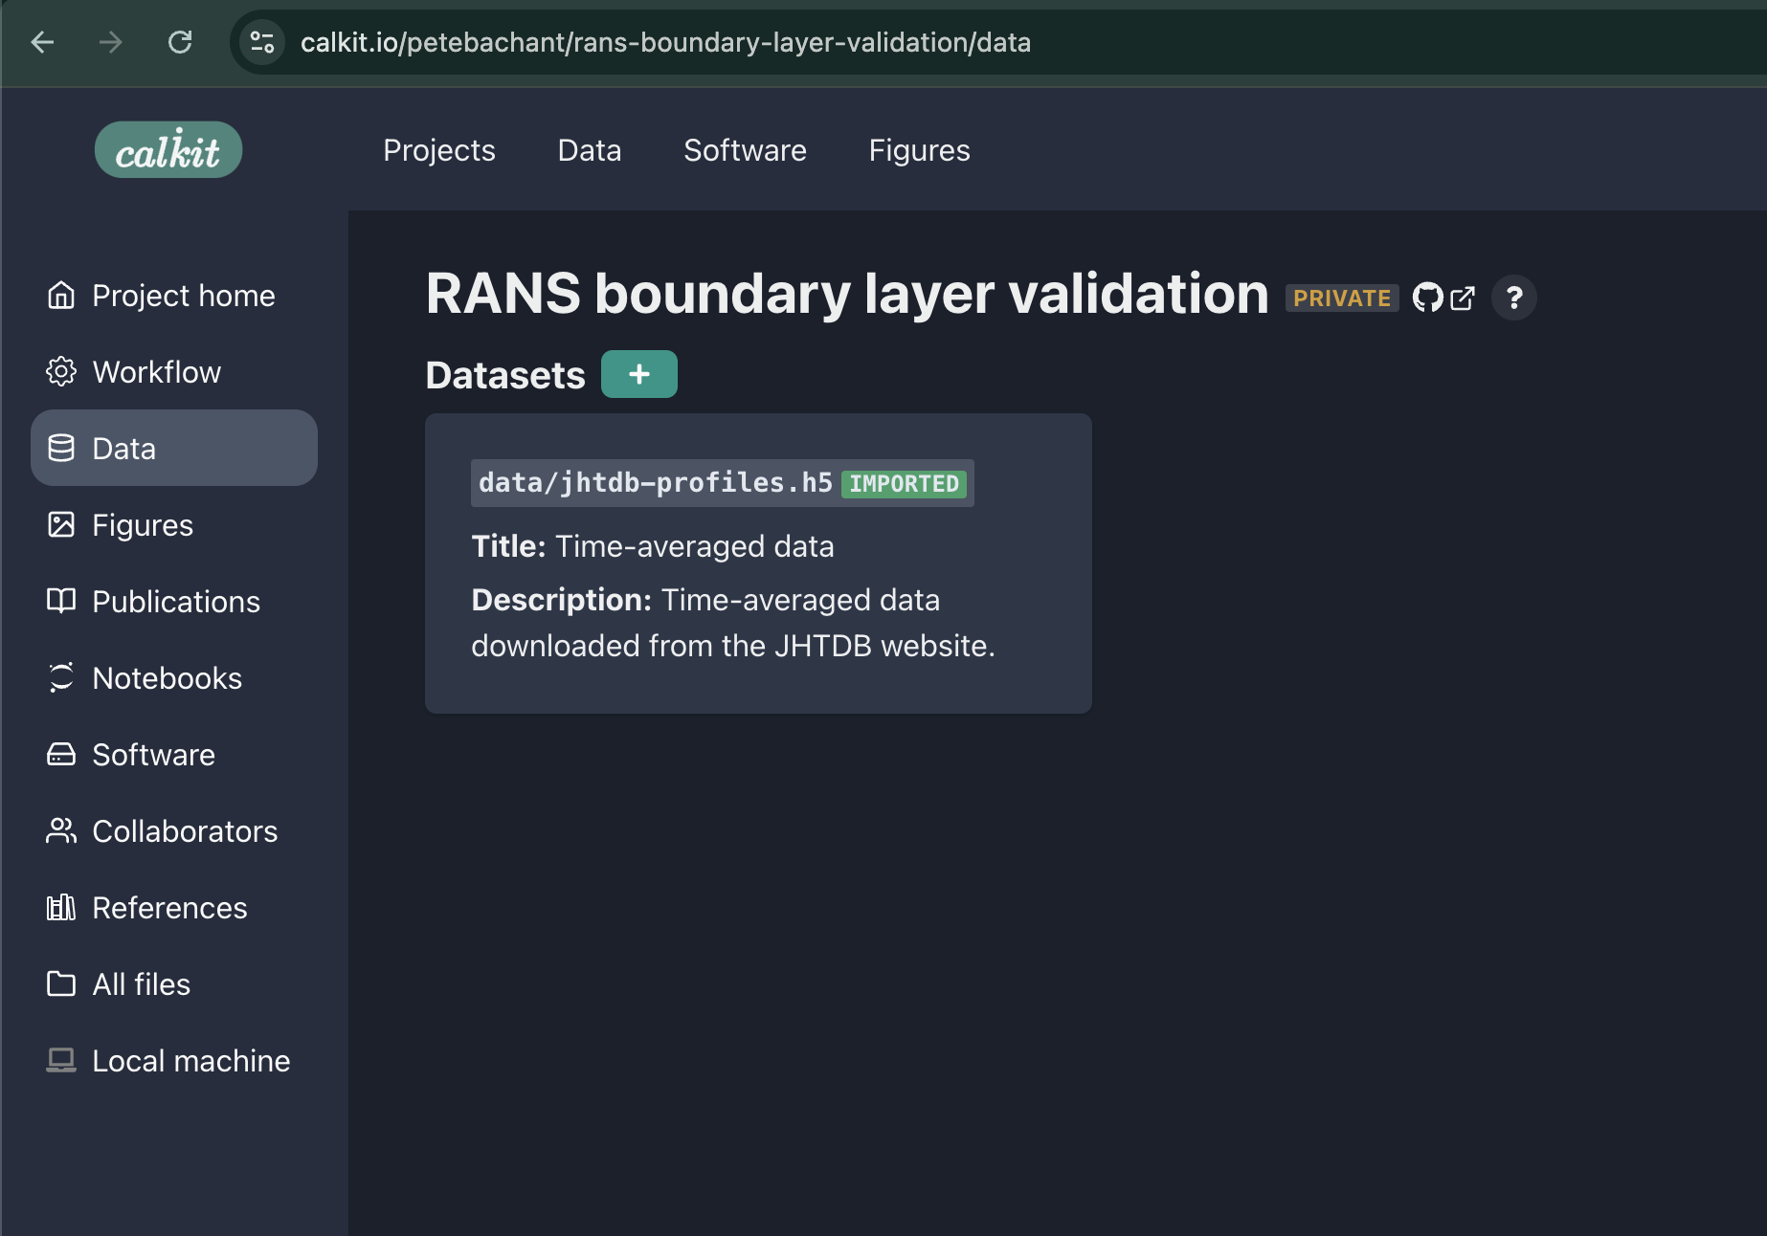Click the Data database icon in sidebar
The width and height of the screenshot is (1767, 1236).
coord(61,448)
